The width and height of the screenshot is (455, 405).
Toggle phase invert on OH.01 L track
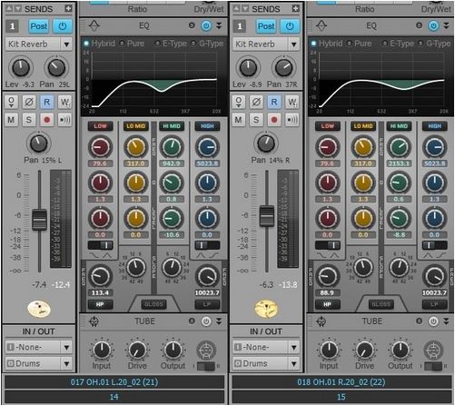coord(29,102)
